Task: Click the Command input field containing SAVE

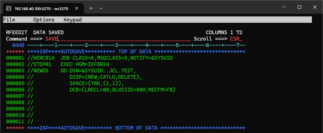Action: coord(118,39)
